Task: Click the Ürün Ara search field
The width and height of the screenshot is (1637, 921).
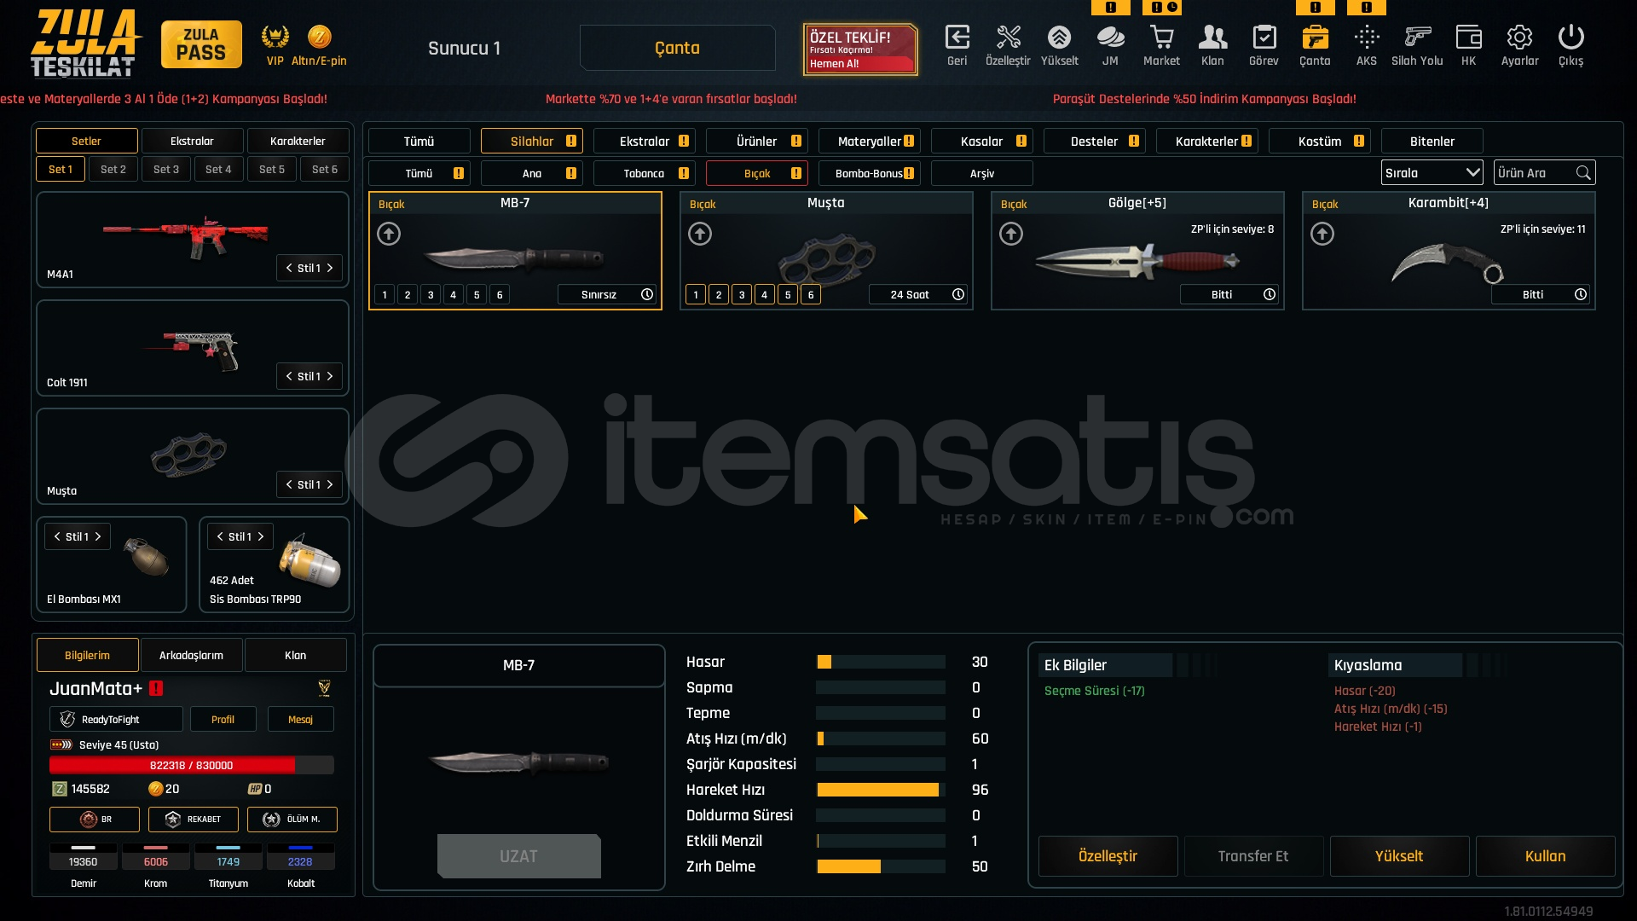Action: point(1535,173)
